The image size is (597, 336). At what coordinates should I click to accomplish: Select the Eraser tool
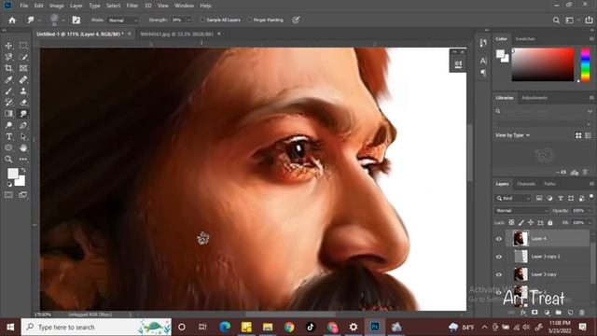tap(23, 102)
